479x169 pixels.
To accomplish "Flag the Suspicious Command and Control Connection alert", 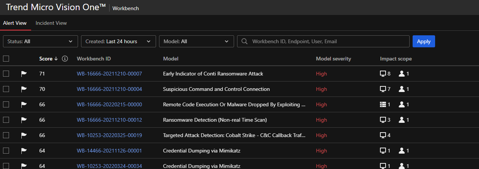I will (x=24, y=89).
